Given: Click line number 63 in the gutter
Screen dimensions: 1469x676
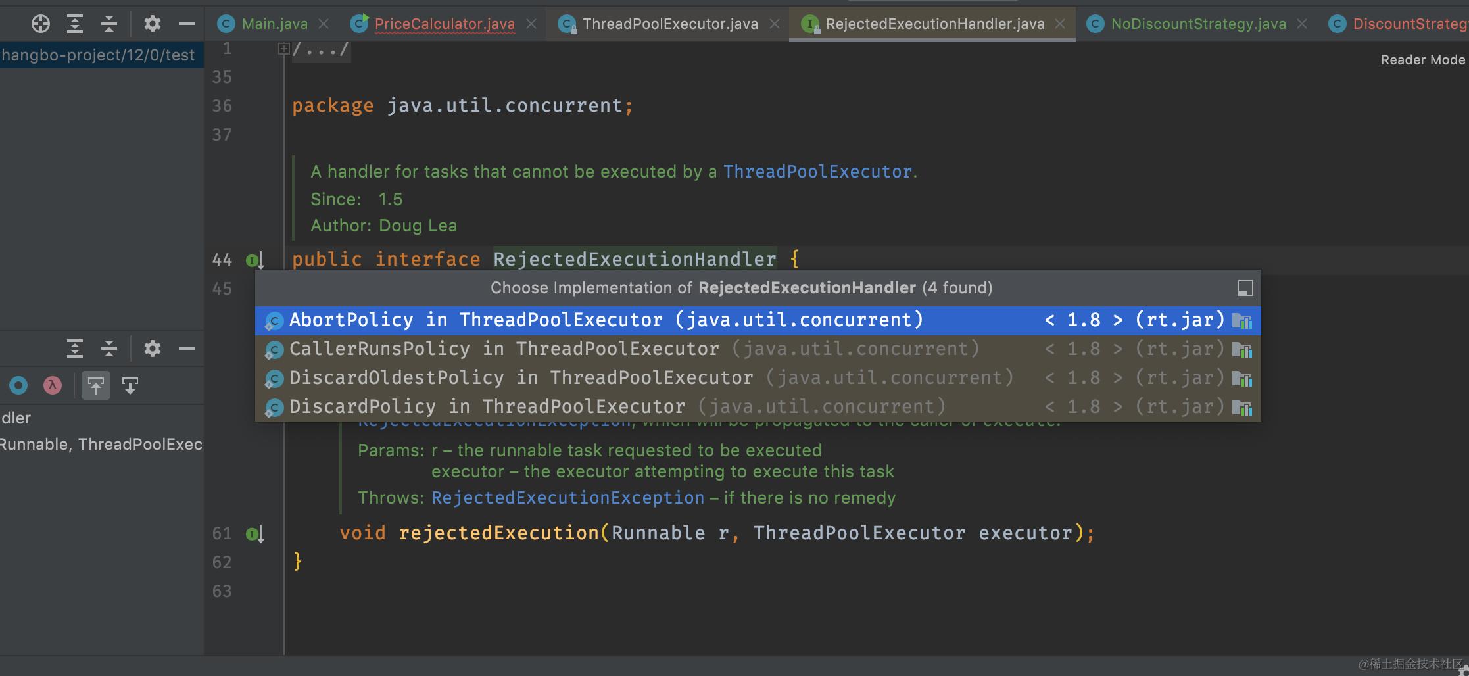Looking at the screenshot, I should pos(222,592).
